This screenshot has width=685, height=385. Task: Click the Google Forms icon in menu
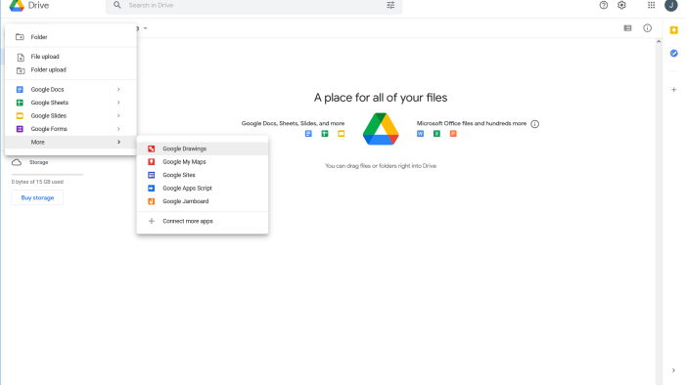tap(20, 129)
